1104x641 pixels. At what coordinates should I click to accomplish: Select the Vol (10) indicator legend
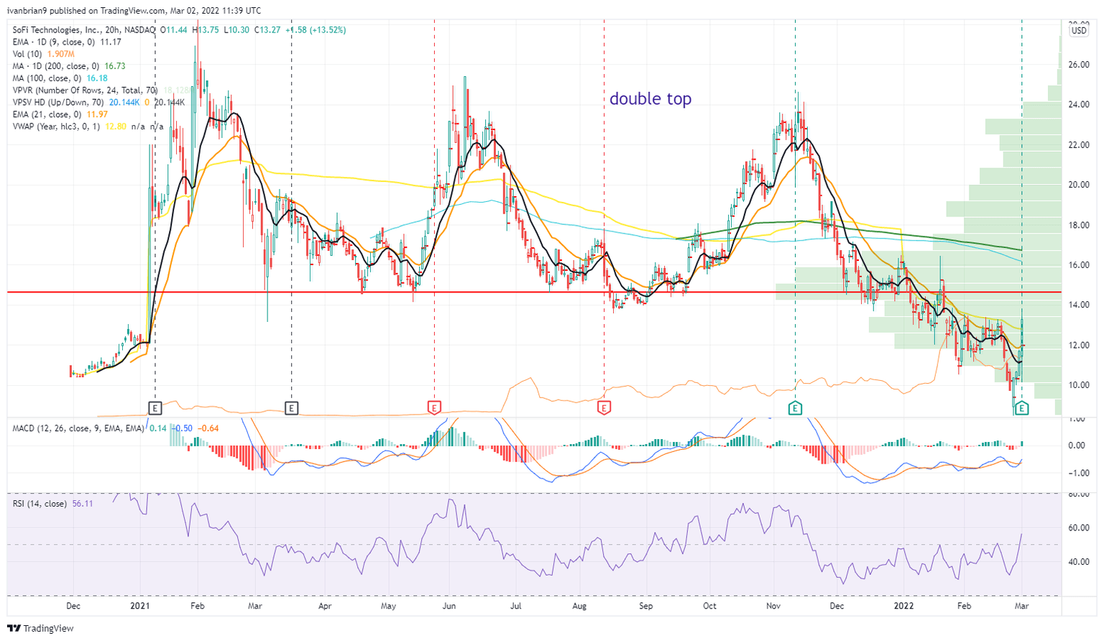click(28, 54)
